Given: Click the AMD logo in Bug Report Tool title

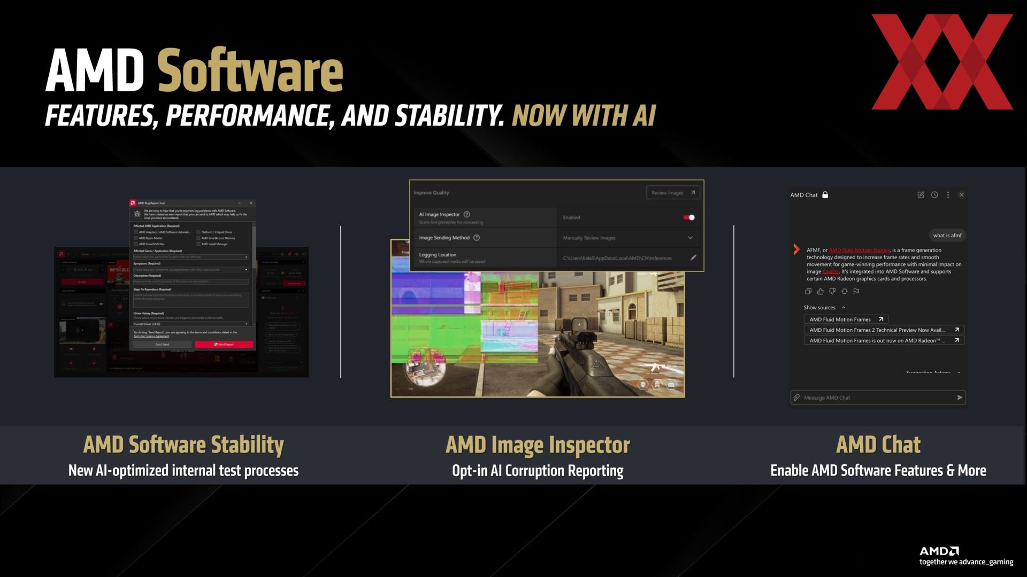Looking at the screenshot, I should (x=133, y=203).
